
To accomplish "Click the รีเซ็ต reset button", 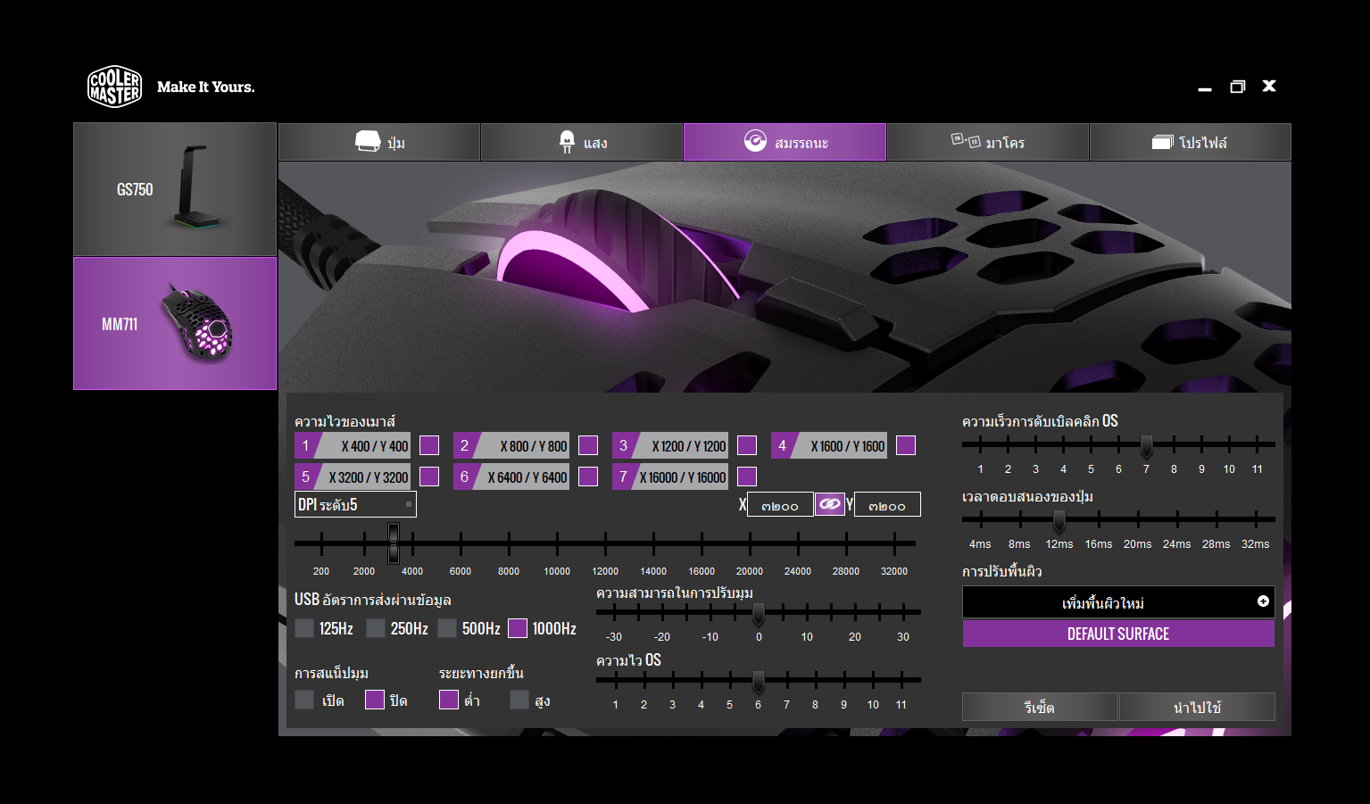I will [x=1040, y=707].
